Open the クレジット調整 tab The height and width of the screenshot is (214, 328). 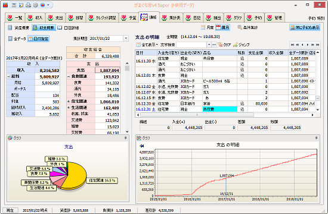(x=103, y=18)
